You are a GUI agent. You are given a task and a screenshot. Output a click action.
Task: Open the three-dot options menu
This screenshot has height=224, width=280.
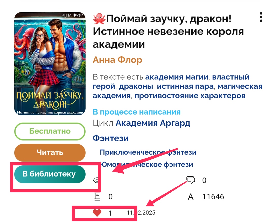pos(261,17)
